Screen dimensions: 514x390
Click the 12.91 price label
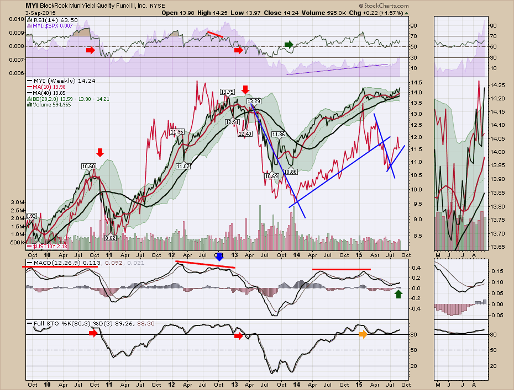[232, 122]
